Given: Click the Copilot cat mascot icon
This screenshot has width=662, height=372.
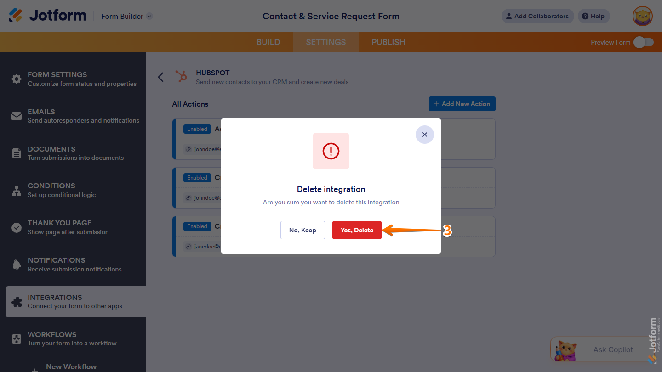Looking at the screenshot, I should point(565,350).
